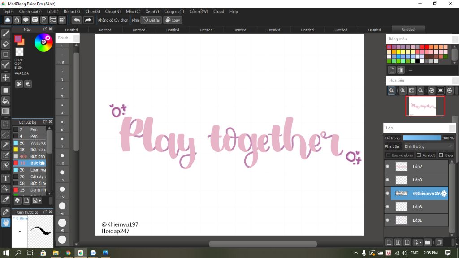
Task: Pick brush size 10 from the size list
Action: 62,158
